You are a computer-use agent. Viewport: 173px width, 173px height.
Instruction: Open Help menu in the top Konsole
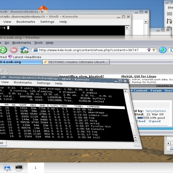click(63, 22)
